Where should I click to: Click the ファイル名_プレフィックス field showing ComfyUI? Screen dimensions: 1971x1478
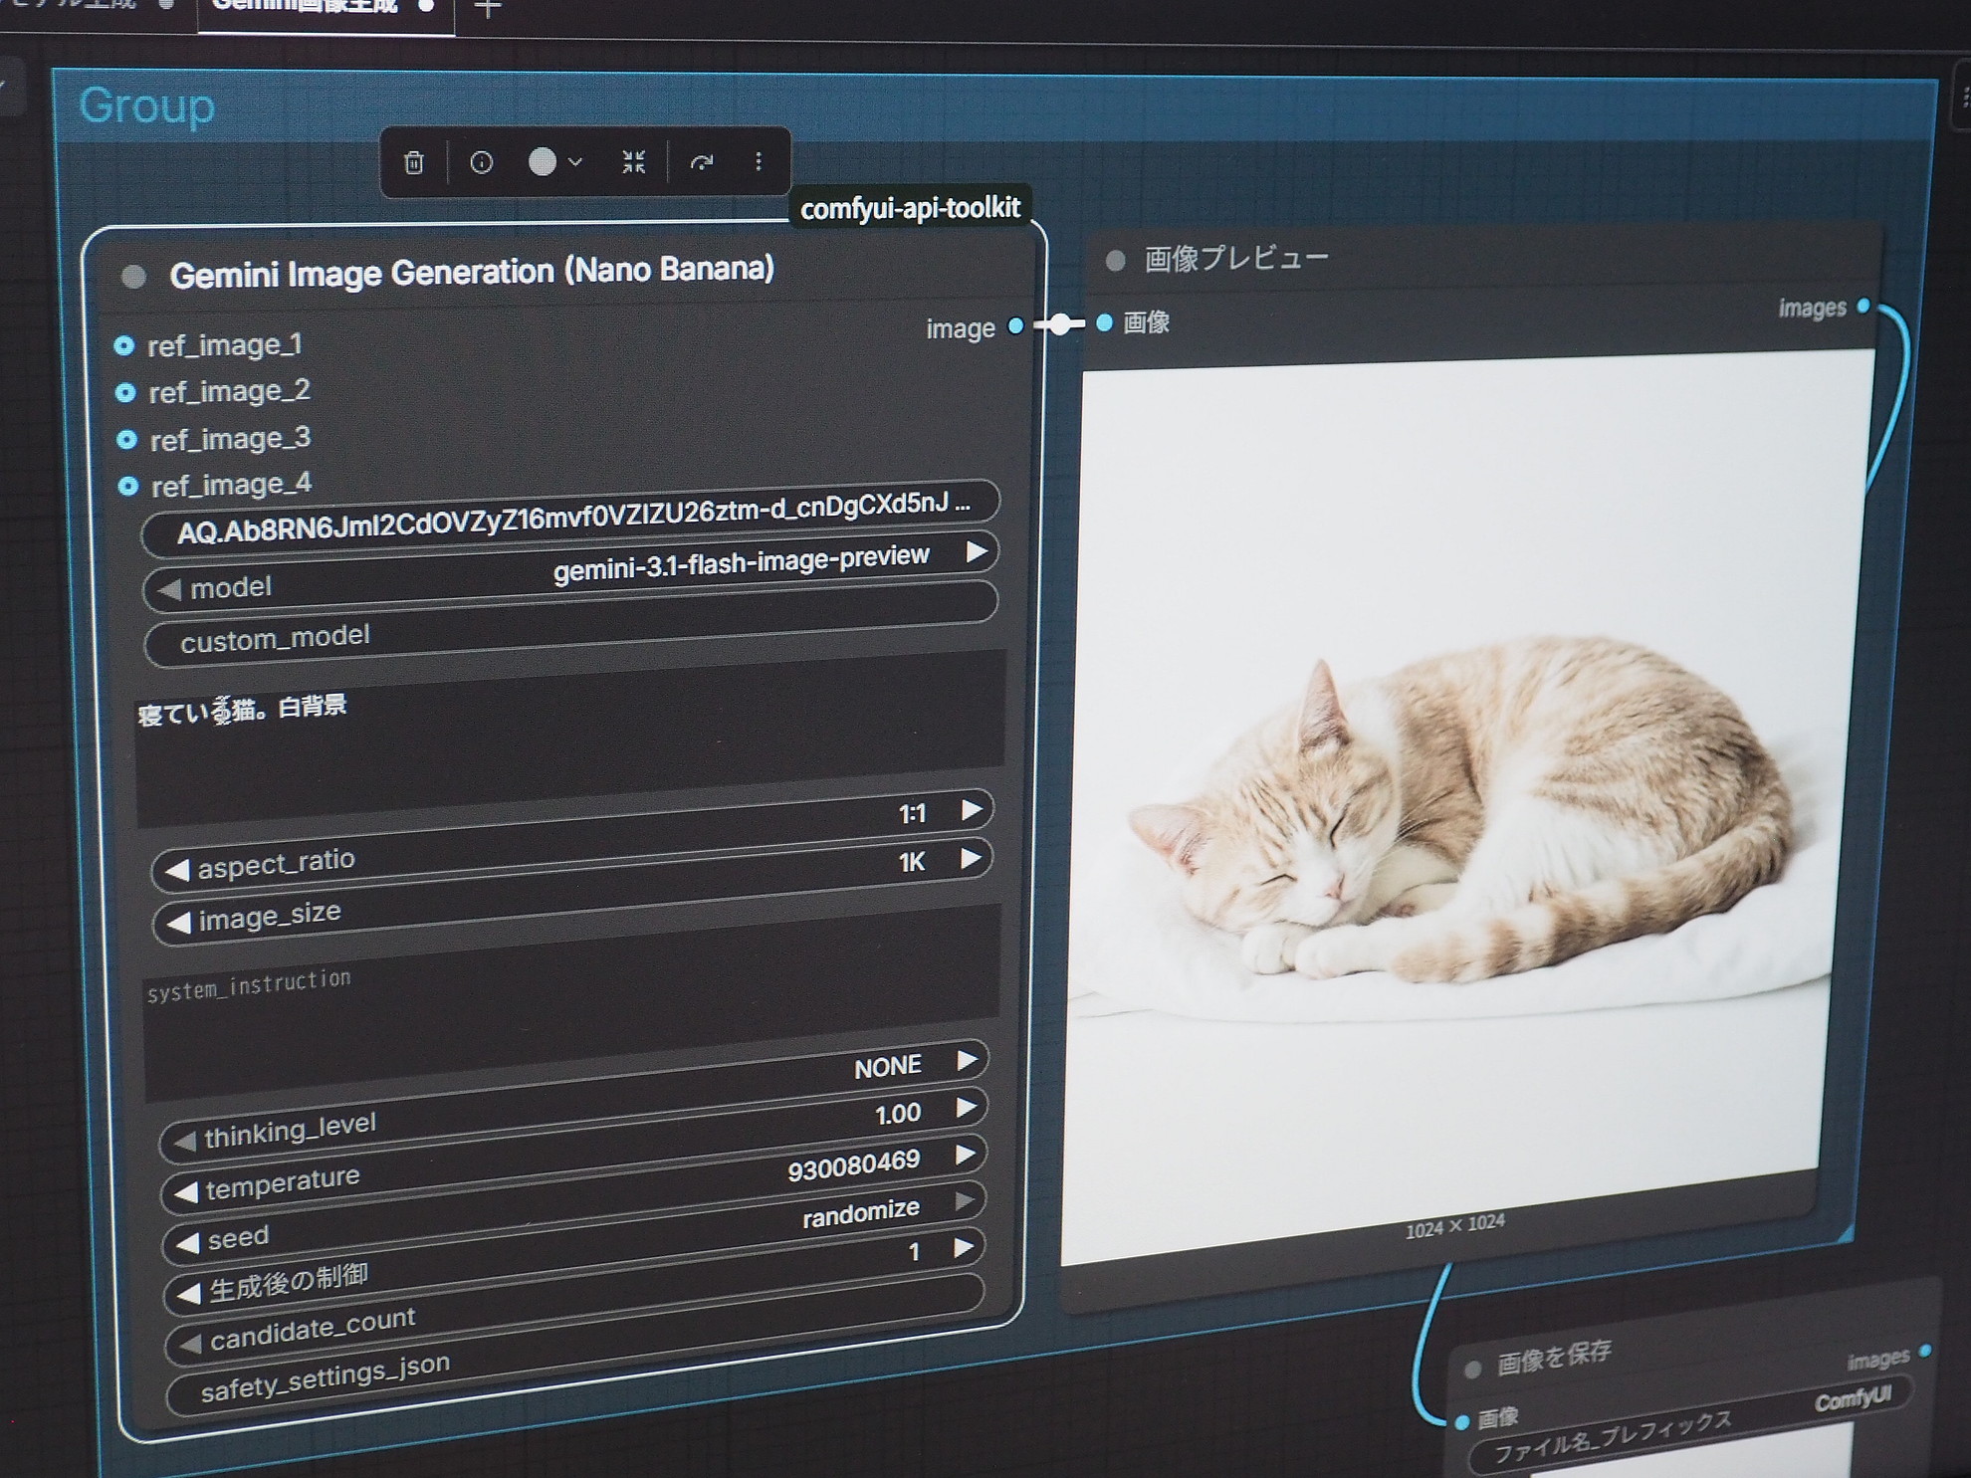click(x=1689, y=1426)
